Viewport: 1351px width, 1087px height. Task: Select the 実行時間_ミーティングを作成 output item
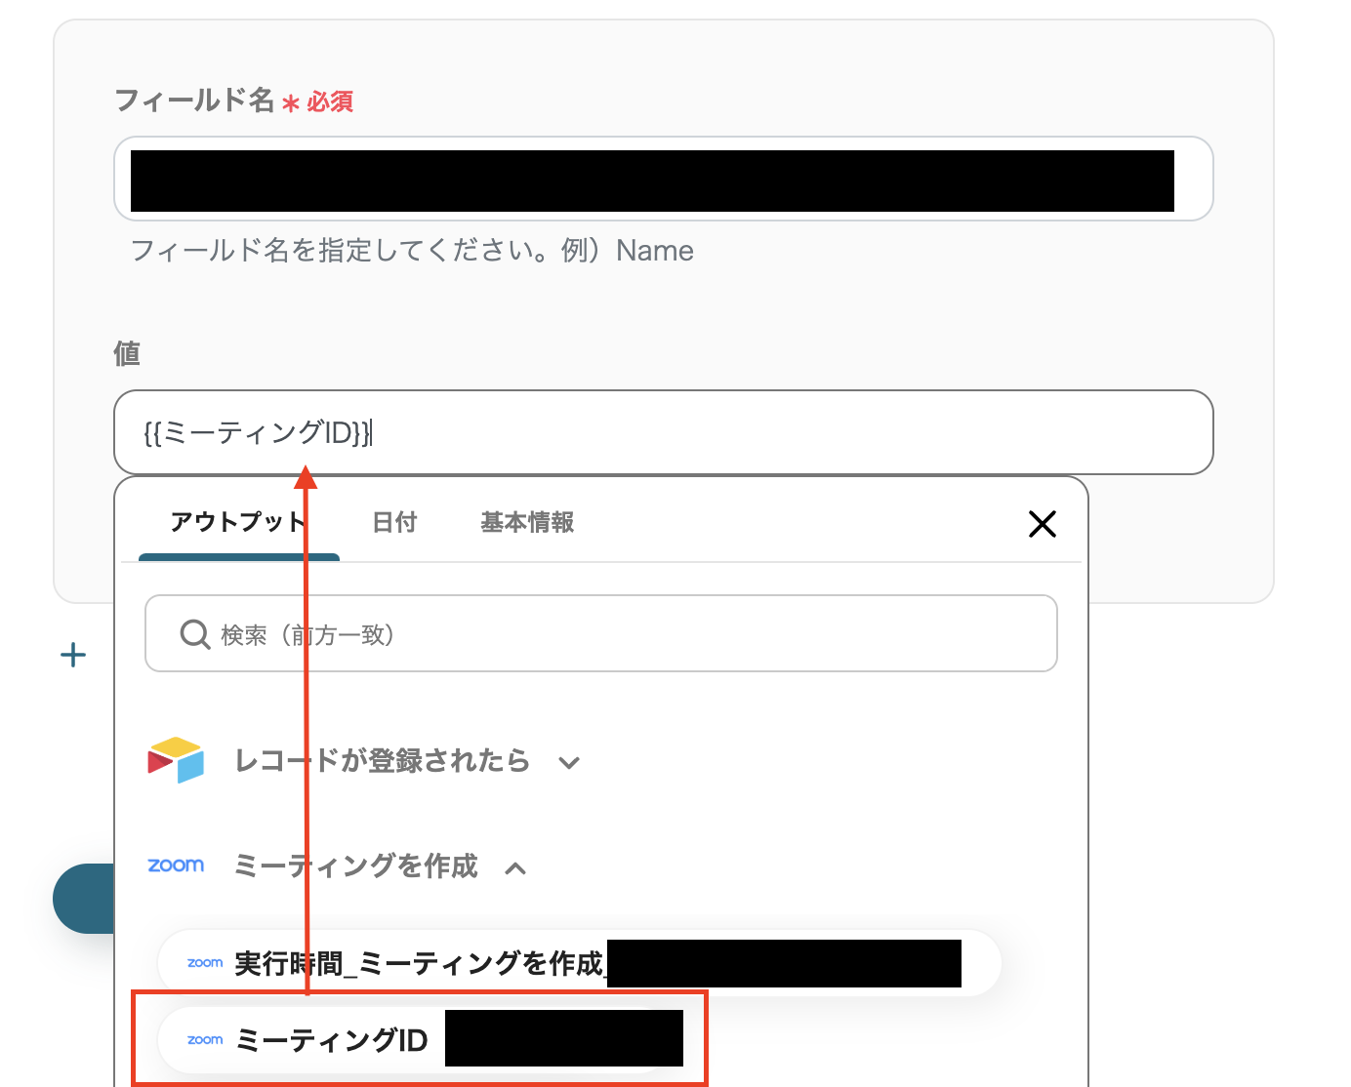[580, 963]
